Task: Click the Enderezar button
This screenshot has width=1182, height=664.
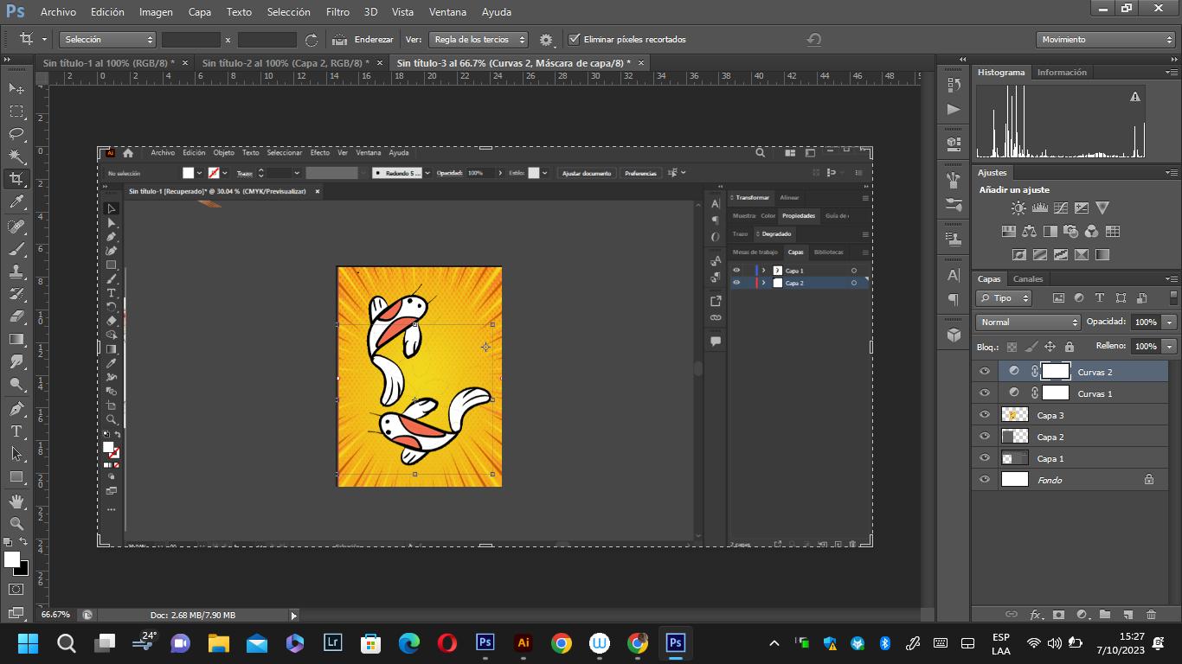Action: [x=364, y=40]
